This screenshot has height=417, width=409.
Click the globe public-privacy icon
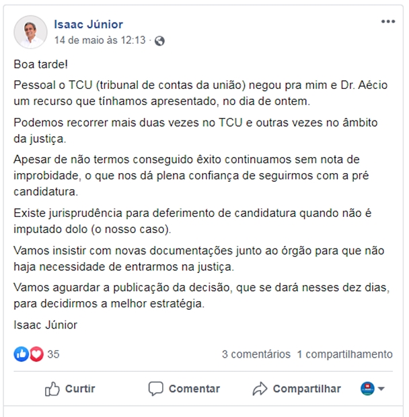[x=159, y=40]
